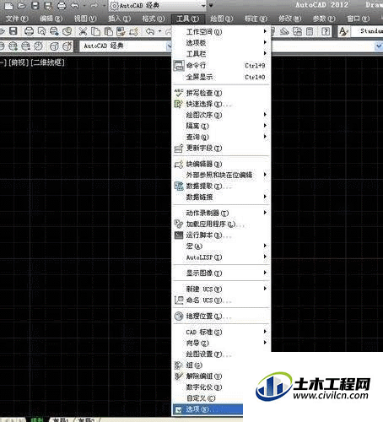The image size is (383, 422).
Task: Choose 块编辑器 in Tools menu
Action: (221, 164)
